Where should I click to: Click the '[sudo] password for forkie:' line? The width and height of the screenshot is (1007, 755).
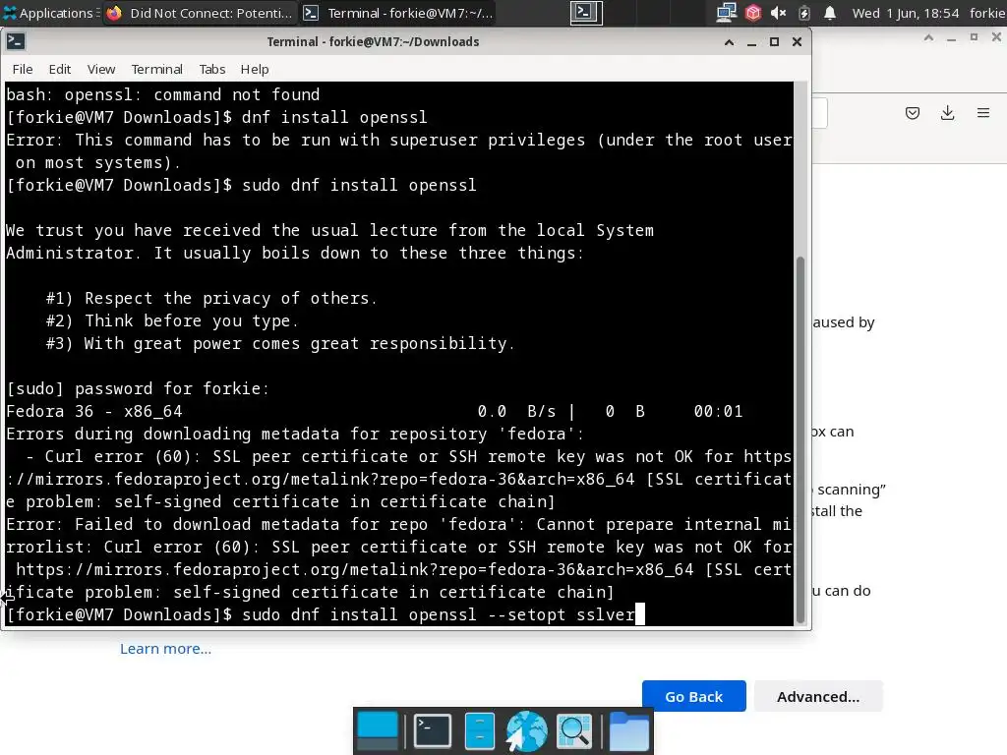[138, 388]
